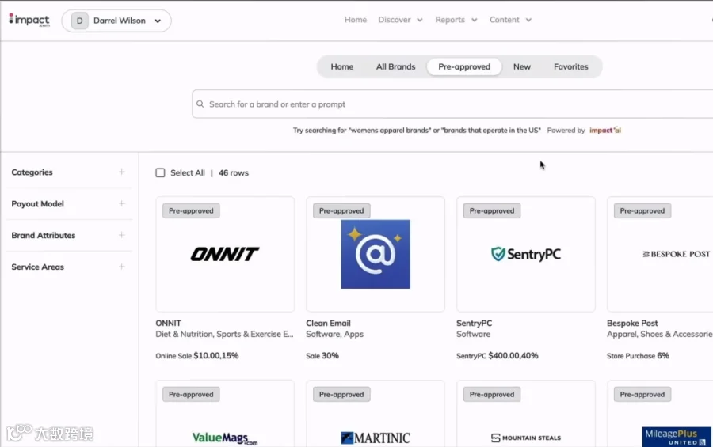Click the Clean Email brand name
Viewport: 713px width, 447px height.
pos(328,323)
